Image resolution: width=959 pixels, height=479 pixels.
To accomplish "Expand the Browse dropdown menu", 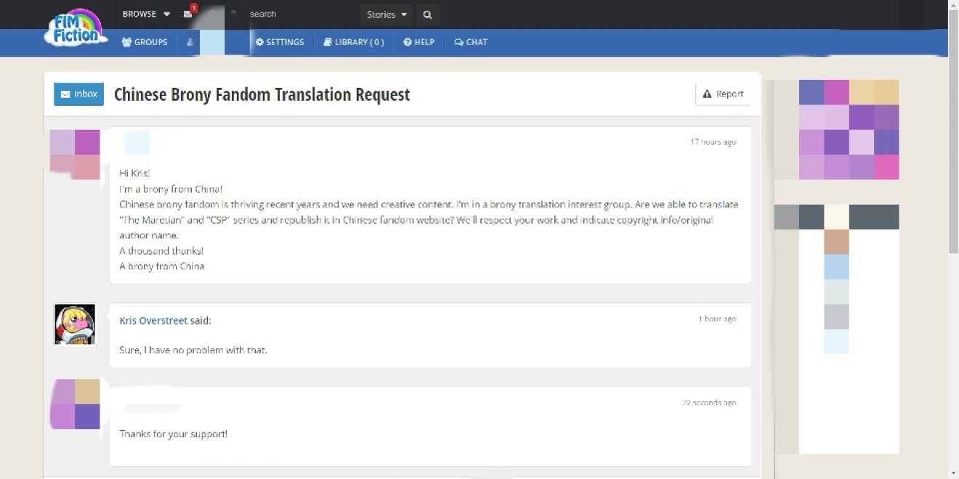I will [x=146, y=14].
